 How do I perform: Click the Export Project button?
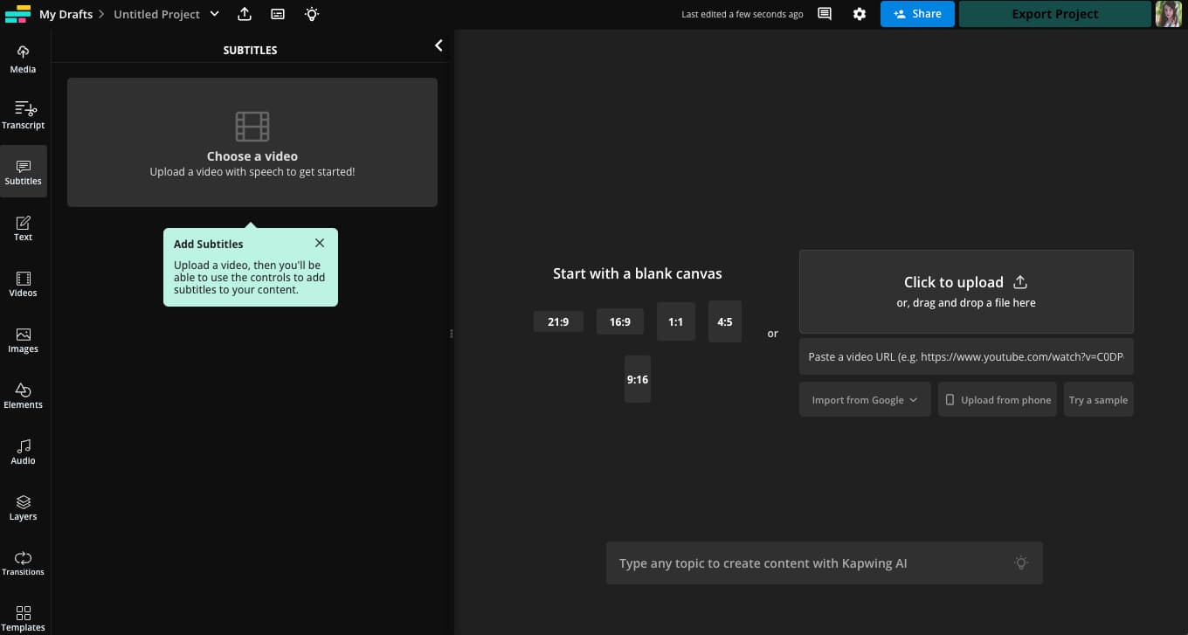click(1055, 14)
